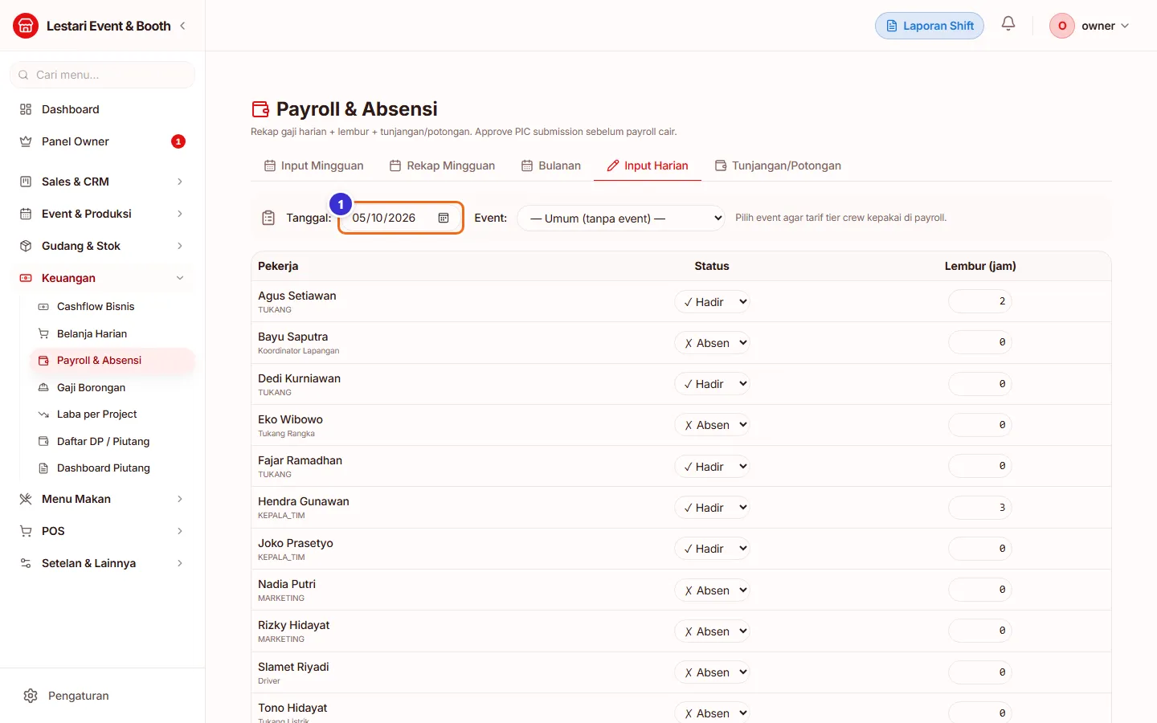Click the Panel Owner notification badge

(178, 141)
